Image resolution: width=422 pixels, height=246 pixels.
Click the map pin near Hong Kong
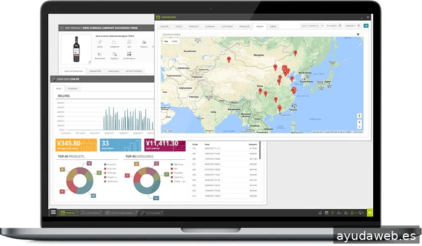point(280,109)
